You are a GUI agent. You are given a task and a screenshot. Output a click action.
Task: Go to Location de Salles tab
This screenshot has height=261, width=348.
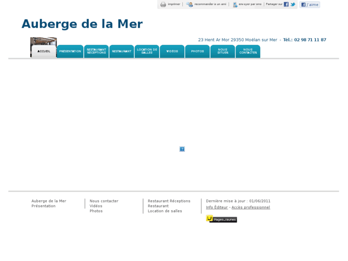coord(147,51)
